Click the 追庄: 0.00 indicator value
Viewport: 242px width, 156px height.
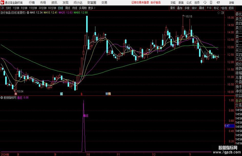tap(23, 98)
